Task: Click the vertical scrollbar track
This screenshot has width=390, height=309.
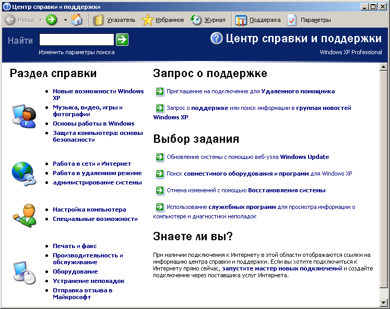Action: coord(383,293)
